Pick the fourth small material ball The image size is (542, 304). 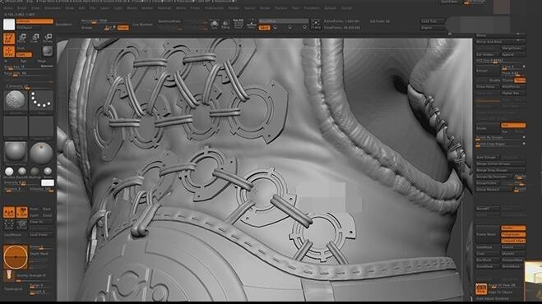48,172
